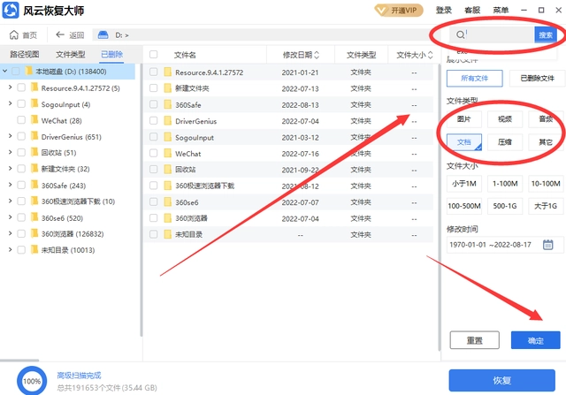Click folder icon of 360Safe row in list
This screenshot has width=566, height=395.
167,104
